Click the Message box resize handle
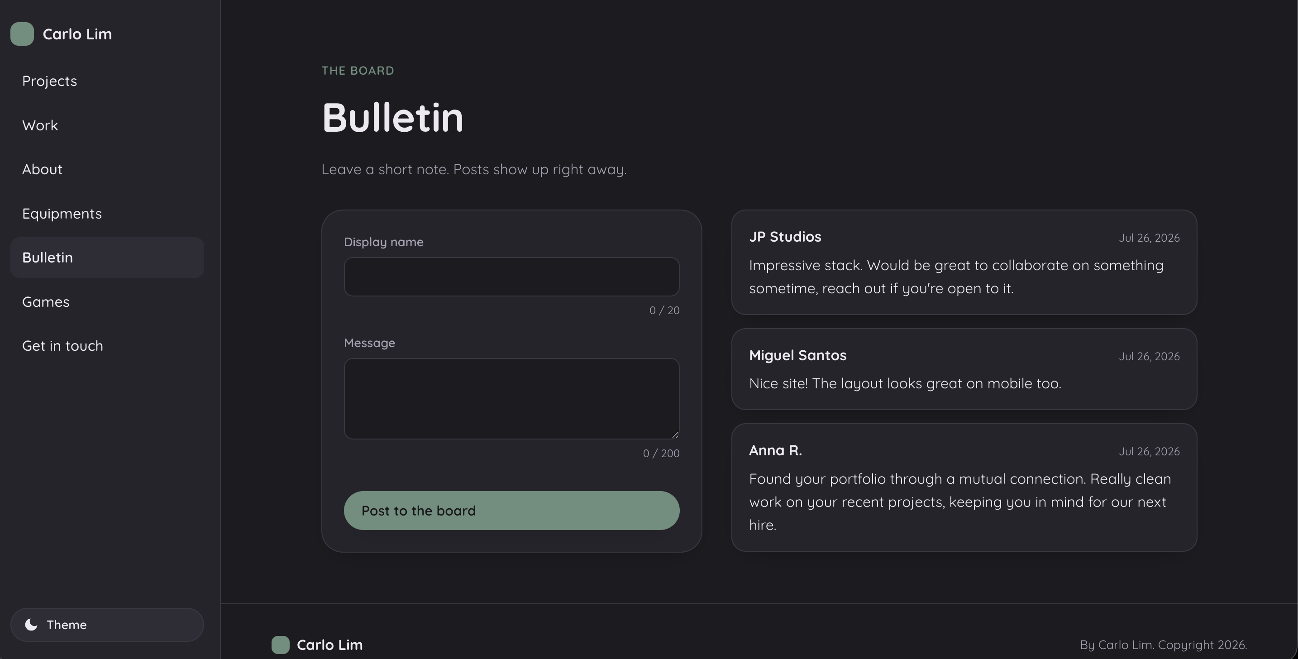Image resolution: width=1298 pixels, height=659 pixels. click(675, 435)
